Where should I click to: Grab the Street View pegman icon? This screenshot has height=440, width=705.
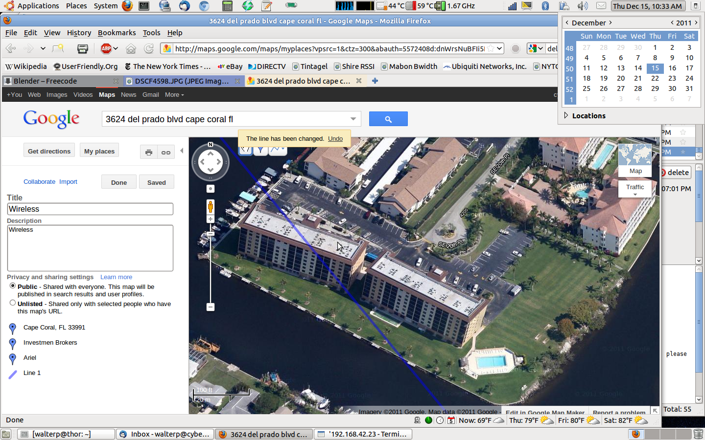tap(211, 206)
